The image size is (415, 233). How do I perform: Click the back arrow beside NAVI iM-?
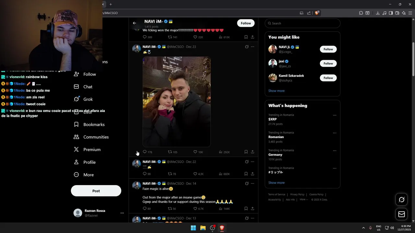click(135, 23)
